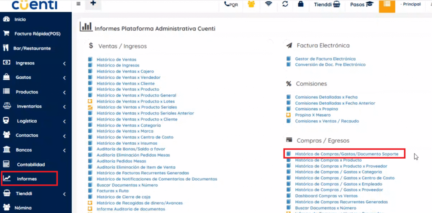
Task: Click the Cuenti logo
Action: pos(35,5)
